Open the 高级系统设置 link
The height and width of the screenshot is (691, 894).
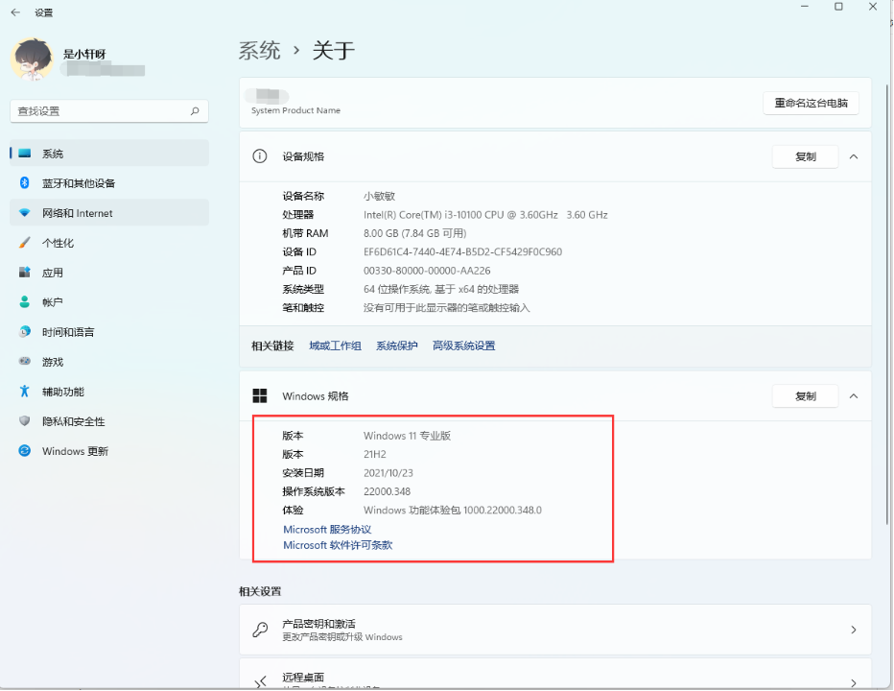pyautogui.click(x=463, y=345)
